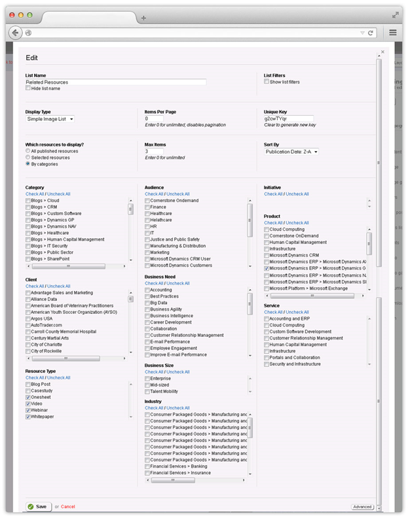Click the Industry list horizontal scrollbar

(x=173, y=480)
